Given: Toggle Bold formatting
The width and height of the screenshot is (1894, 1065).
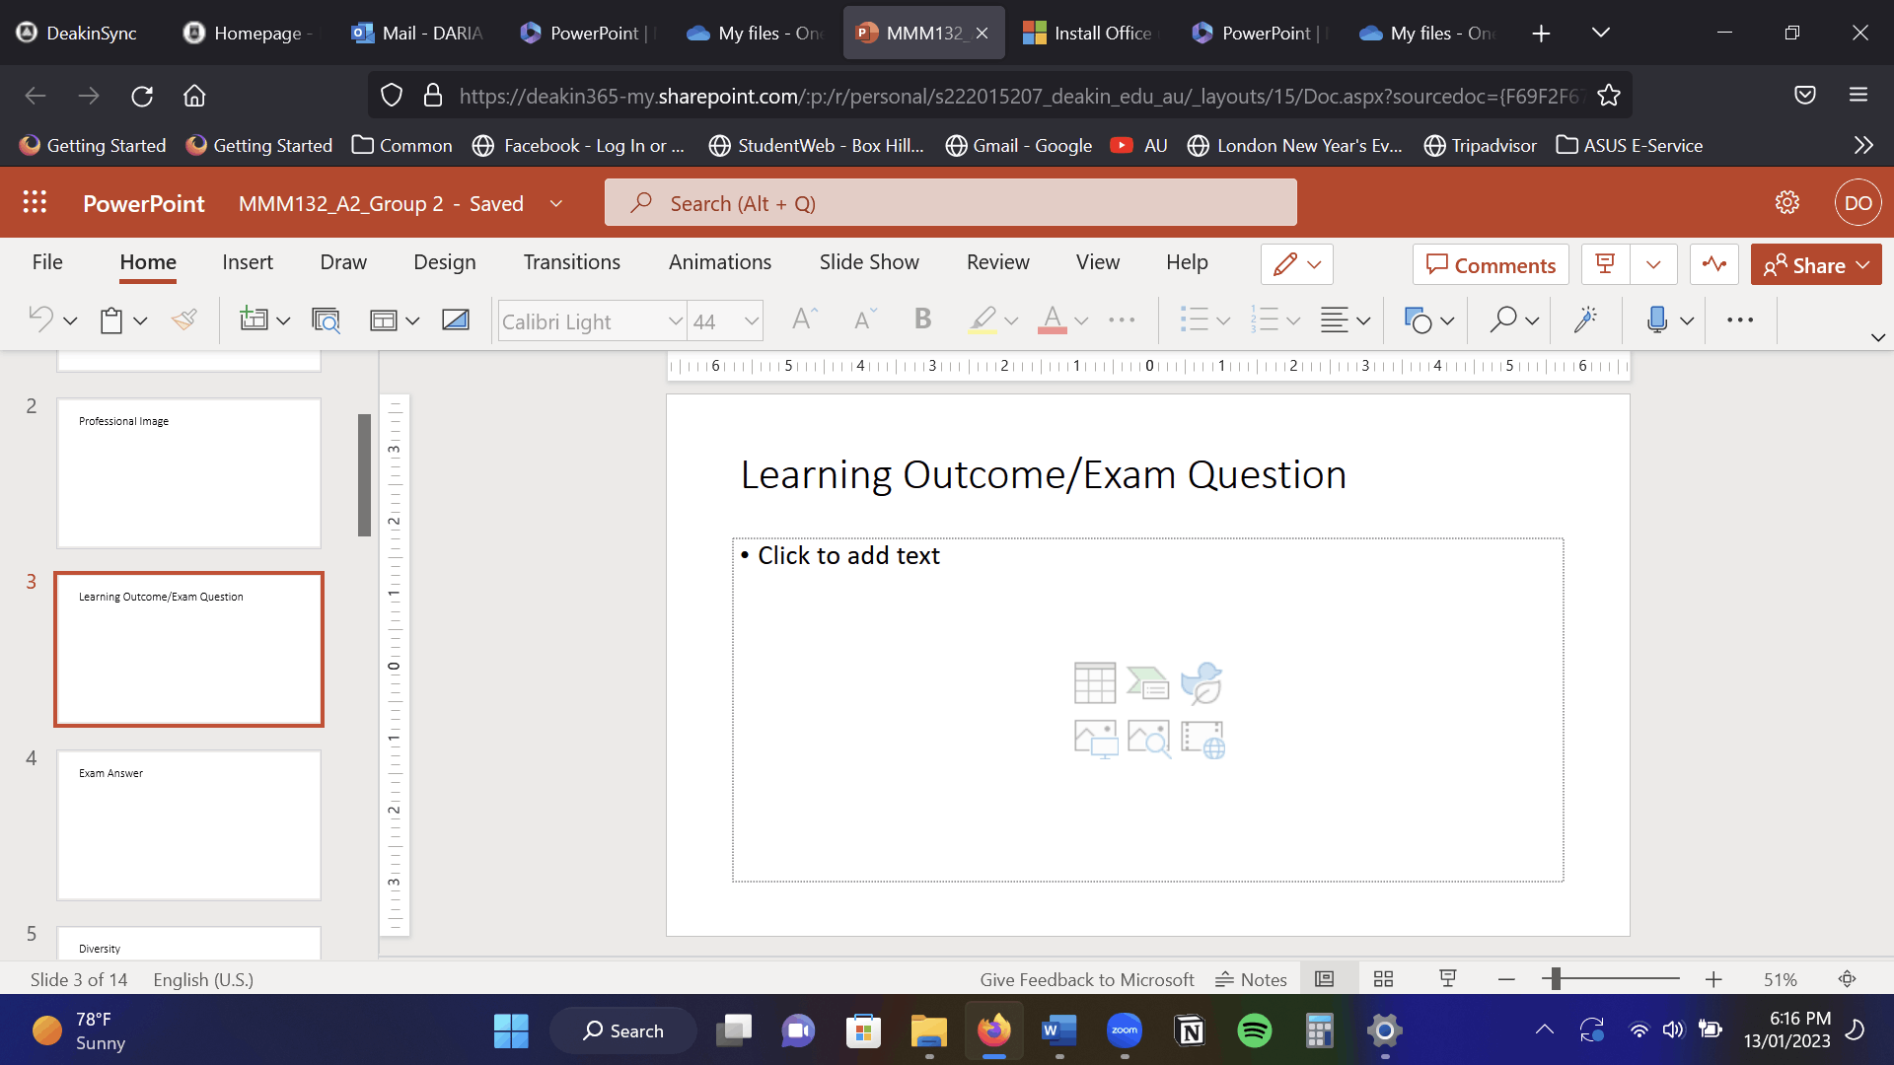Looking at the screenshot, I should point(922,319).
